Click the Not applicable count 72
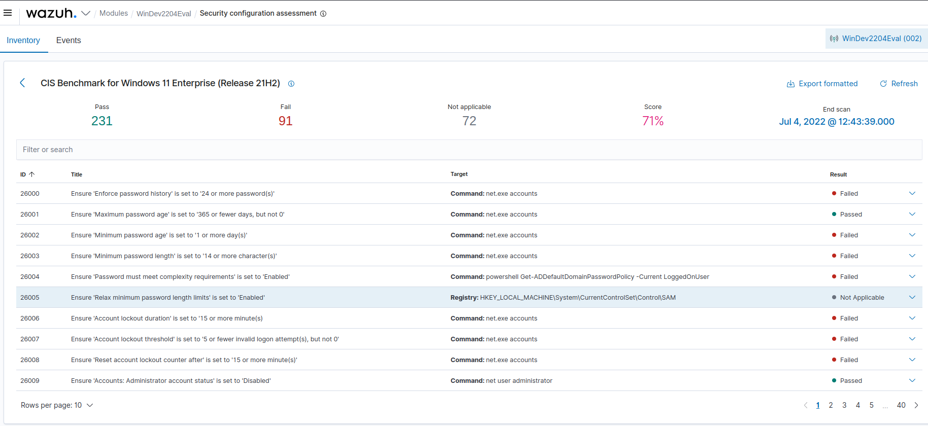Image resolution: width=928 pixels, height=426 pixels. (469, 121)
